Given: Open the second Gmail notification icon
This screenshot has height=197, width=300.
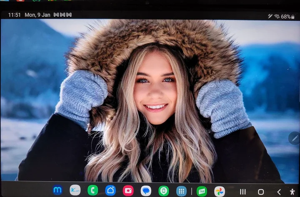Looking at the screenshot, I should [62, 15].
